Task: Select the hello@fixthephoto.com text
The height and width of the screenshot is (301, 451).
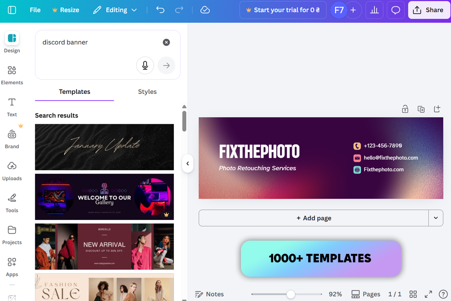Action: (x=391, y=158)
